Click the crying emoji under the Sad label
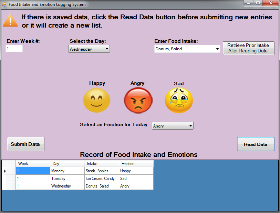The height and width of the screenshot is (213, 280). pos(179,100)
